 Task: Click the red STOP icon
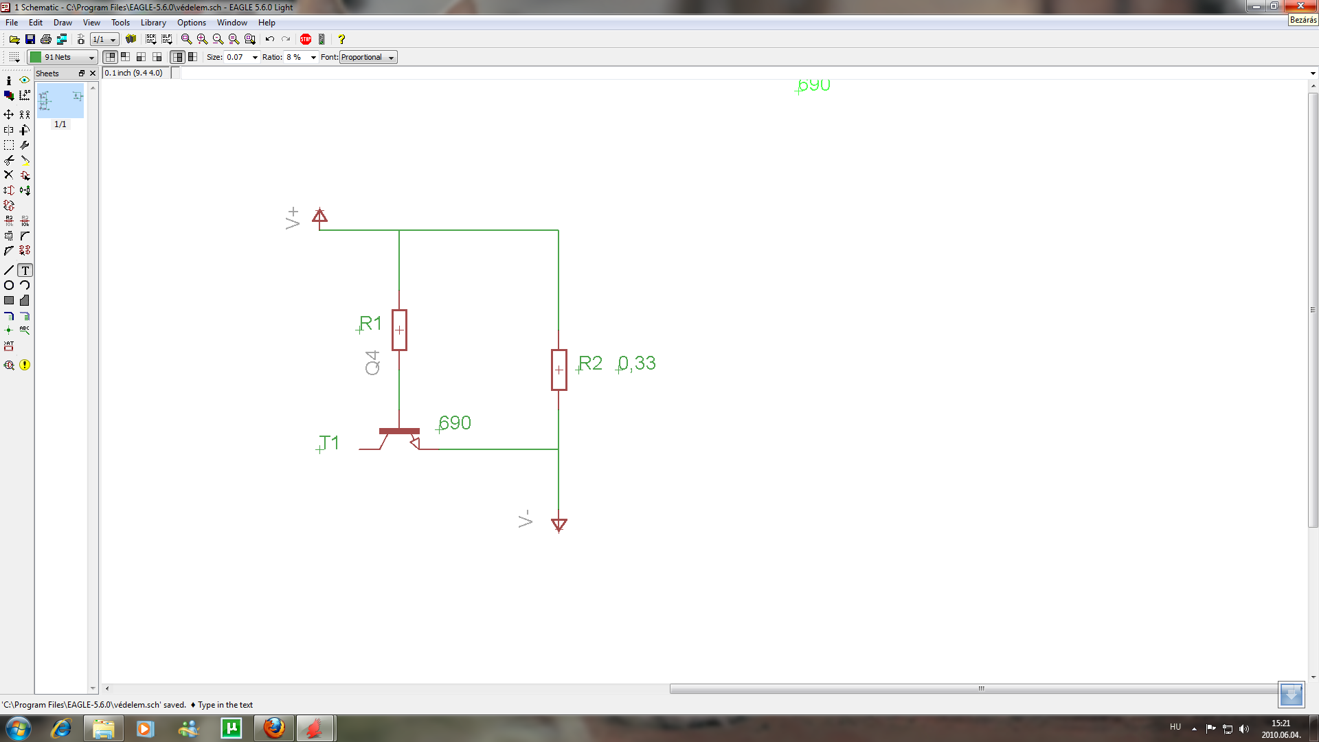point(306,39)
